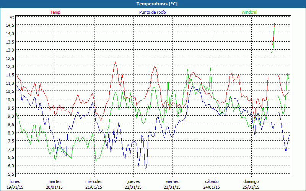Select the lunes 19/01/15 date label
This screenshot has width=306, height=191.
click(x=15, y=184)
